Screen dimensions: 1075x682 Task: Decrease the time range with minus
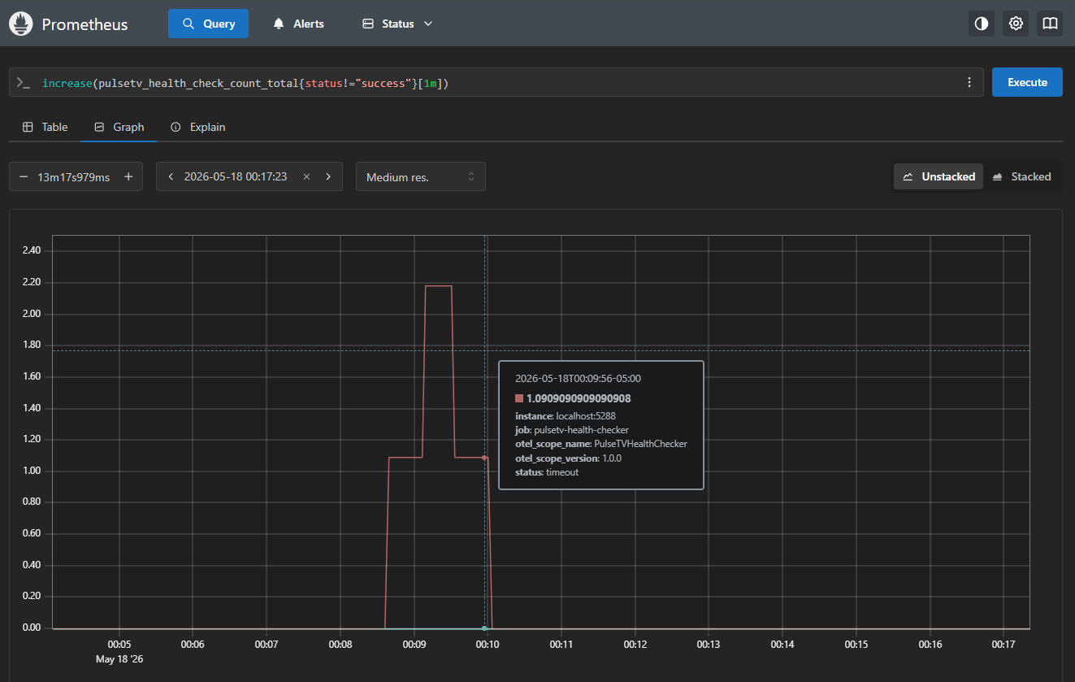23,176
